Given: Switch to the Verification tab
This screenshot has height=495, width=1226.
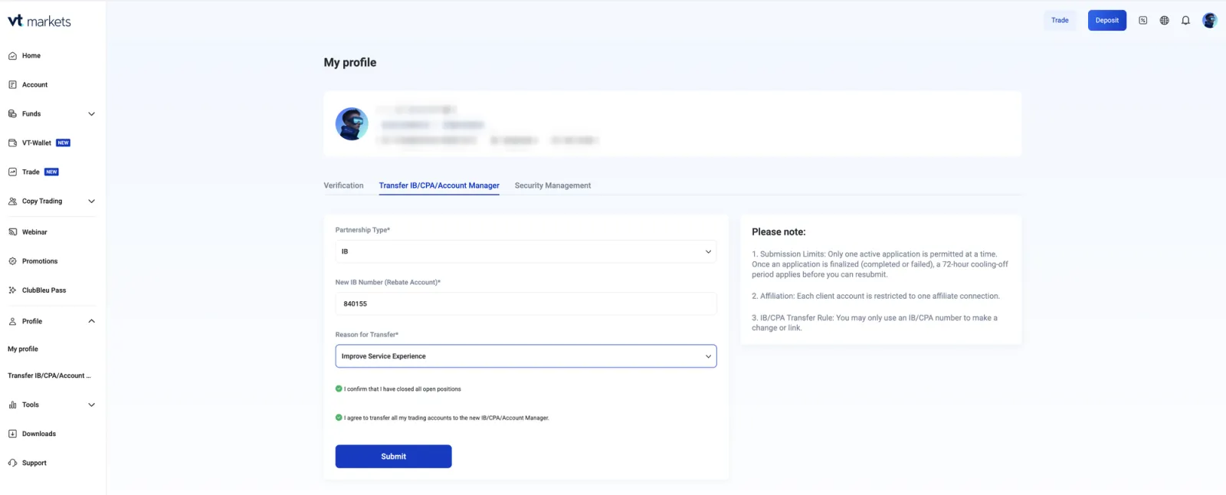Looking at the screenshot, I should [x=343, y=186].
